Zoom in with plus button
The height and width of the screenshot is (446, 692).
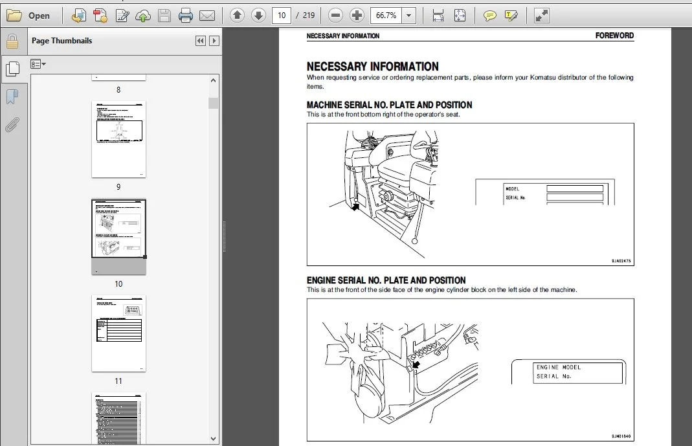pyautogui.click(x=357, y=16)
